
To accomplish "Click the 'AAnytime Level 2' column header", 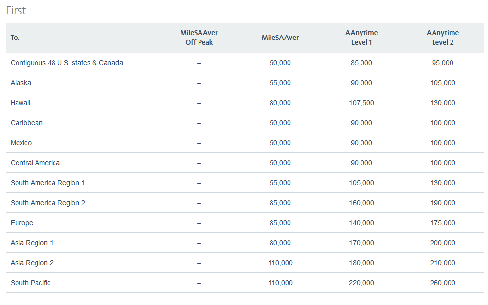I will 443,38.
